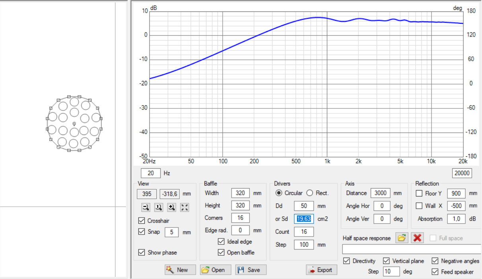Click the Export button

point(322,270)
